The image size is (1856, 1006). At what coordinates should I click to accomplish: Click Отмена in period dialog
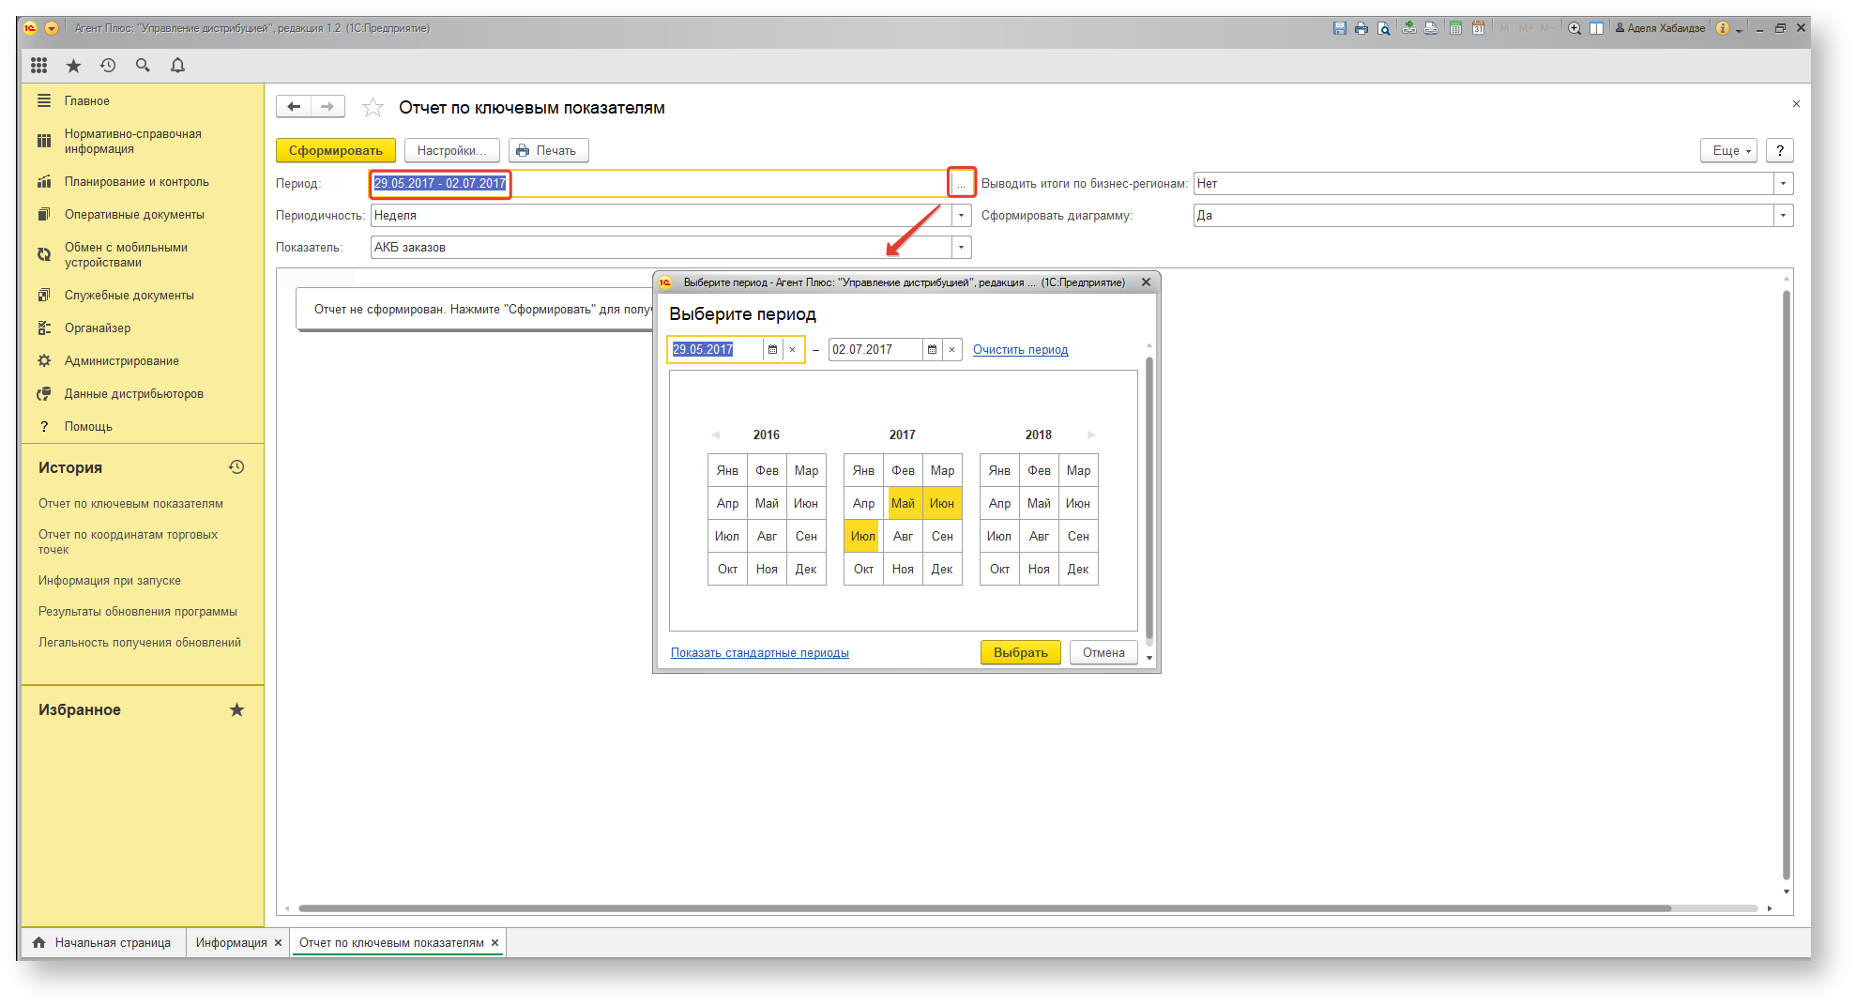click(1103, 652)
